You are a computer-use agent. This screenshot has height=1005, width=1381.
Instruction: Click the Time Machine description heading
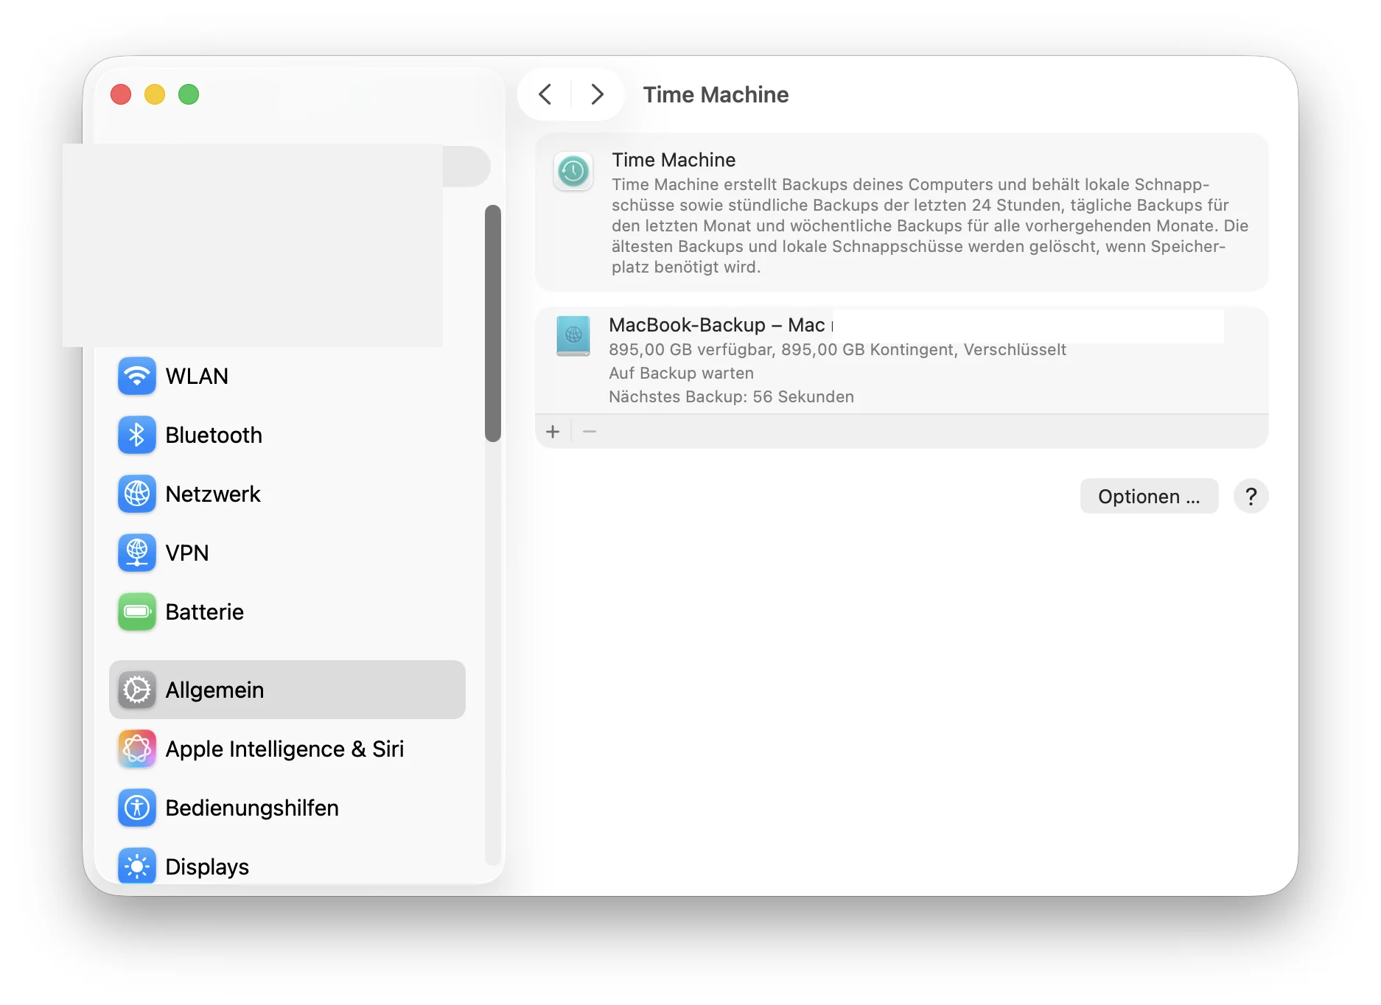click(674, 160)
